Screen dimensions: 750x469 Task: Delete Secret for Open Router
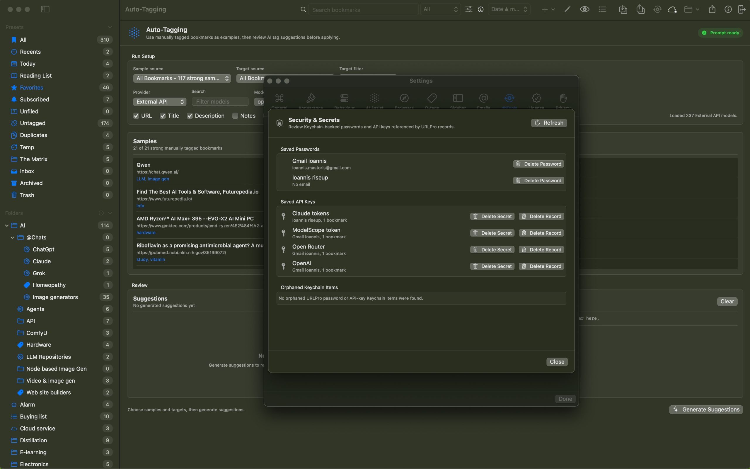coord(492,250)
